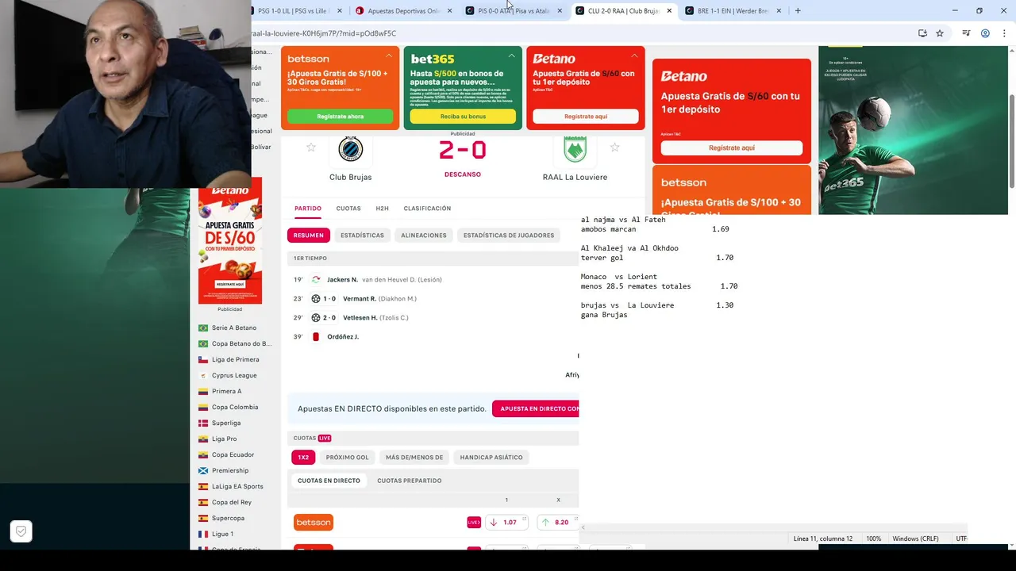Screen dimensions: 1016x571
Task: Select the HANDICAP ASIÁTICO odds filter
Action: pyautogui.click(x=491, y=458)
